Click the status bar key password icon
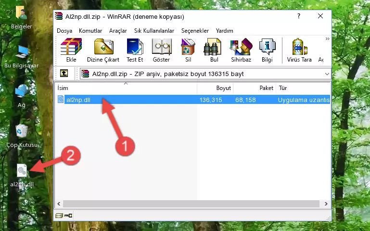Image resolution: width=370 pixels, height=231 pixels. click(68, 215)
